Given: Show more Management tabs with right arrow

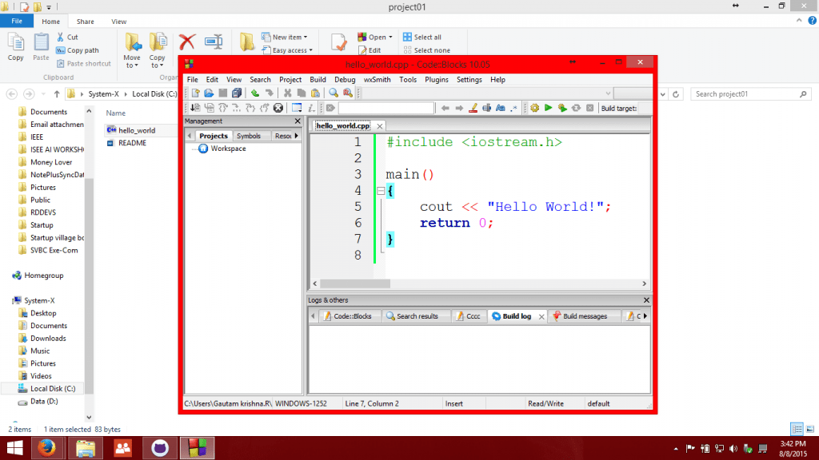Looking at the screenshot, I should pyautogui.click(x=297, y=136).
